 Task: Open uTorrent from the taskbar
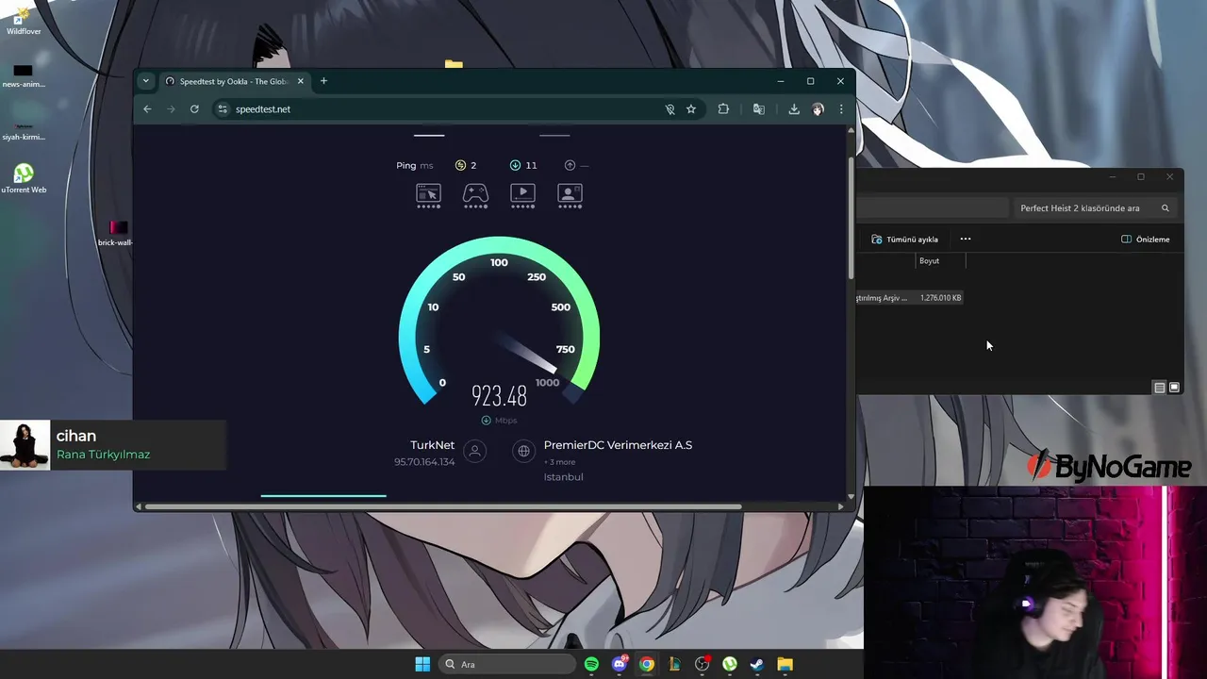(730, 664)
